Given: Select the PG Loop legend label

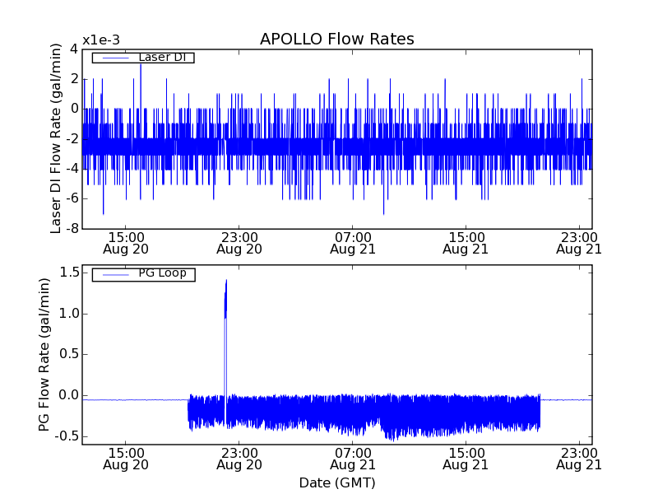Looking at the screenshot, I should pos(162,273).
